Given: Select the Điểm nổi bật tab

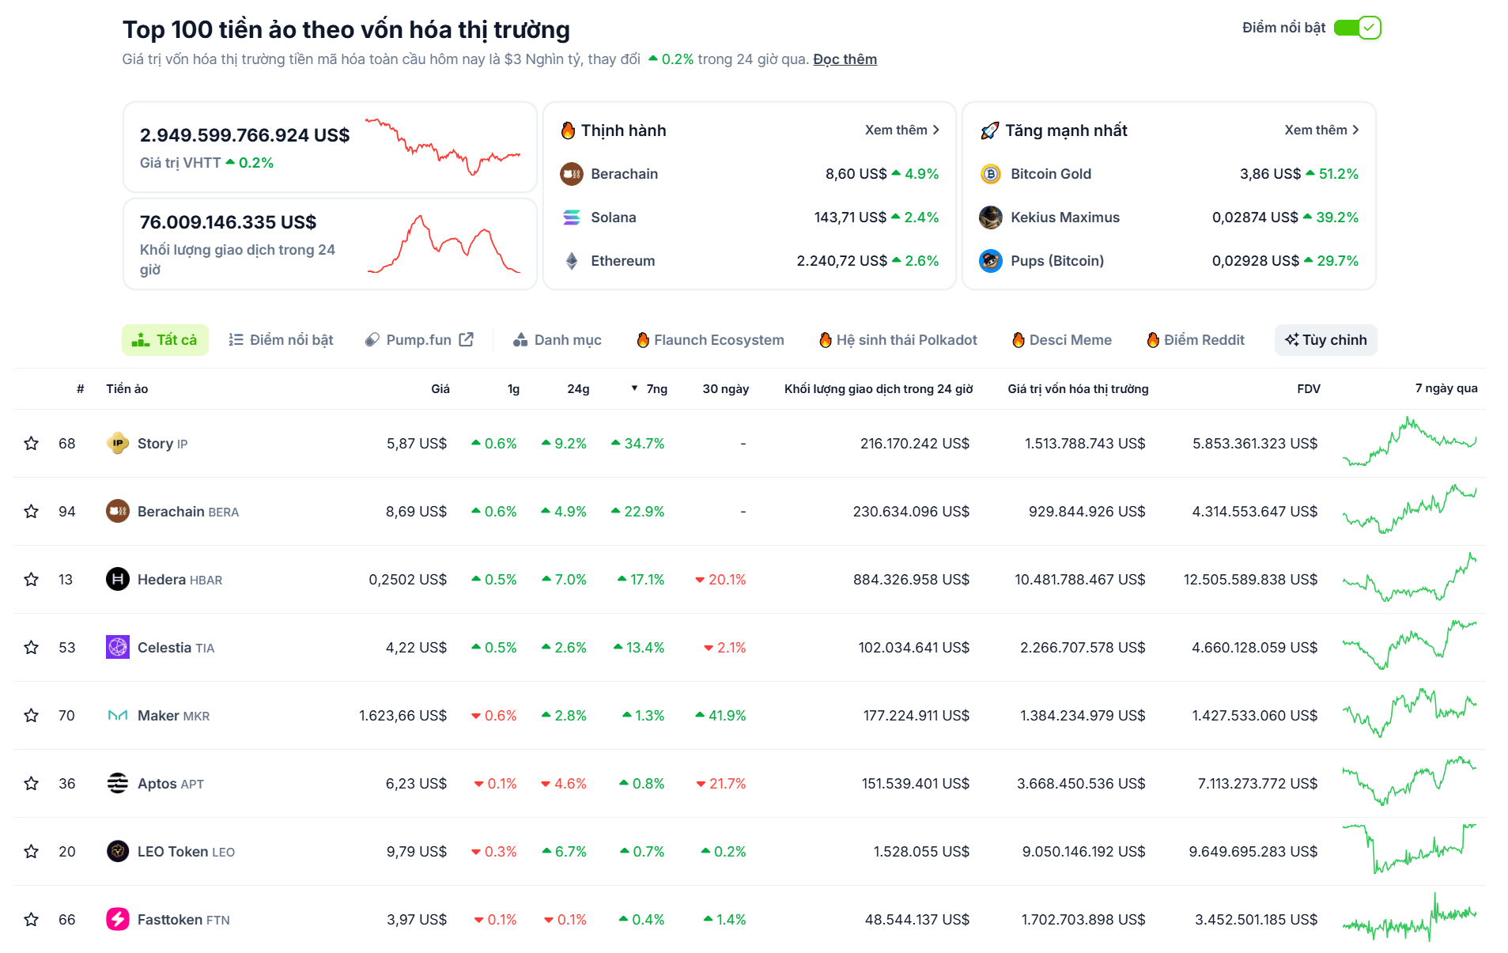Looking at the screenshot, I should [x=281, y=340].
